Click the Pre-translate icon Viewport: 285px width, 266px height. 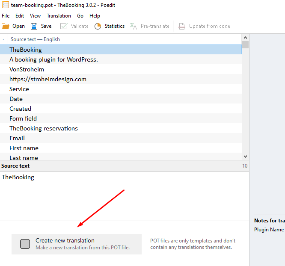134,26
